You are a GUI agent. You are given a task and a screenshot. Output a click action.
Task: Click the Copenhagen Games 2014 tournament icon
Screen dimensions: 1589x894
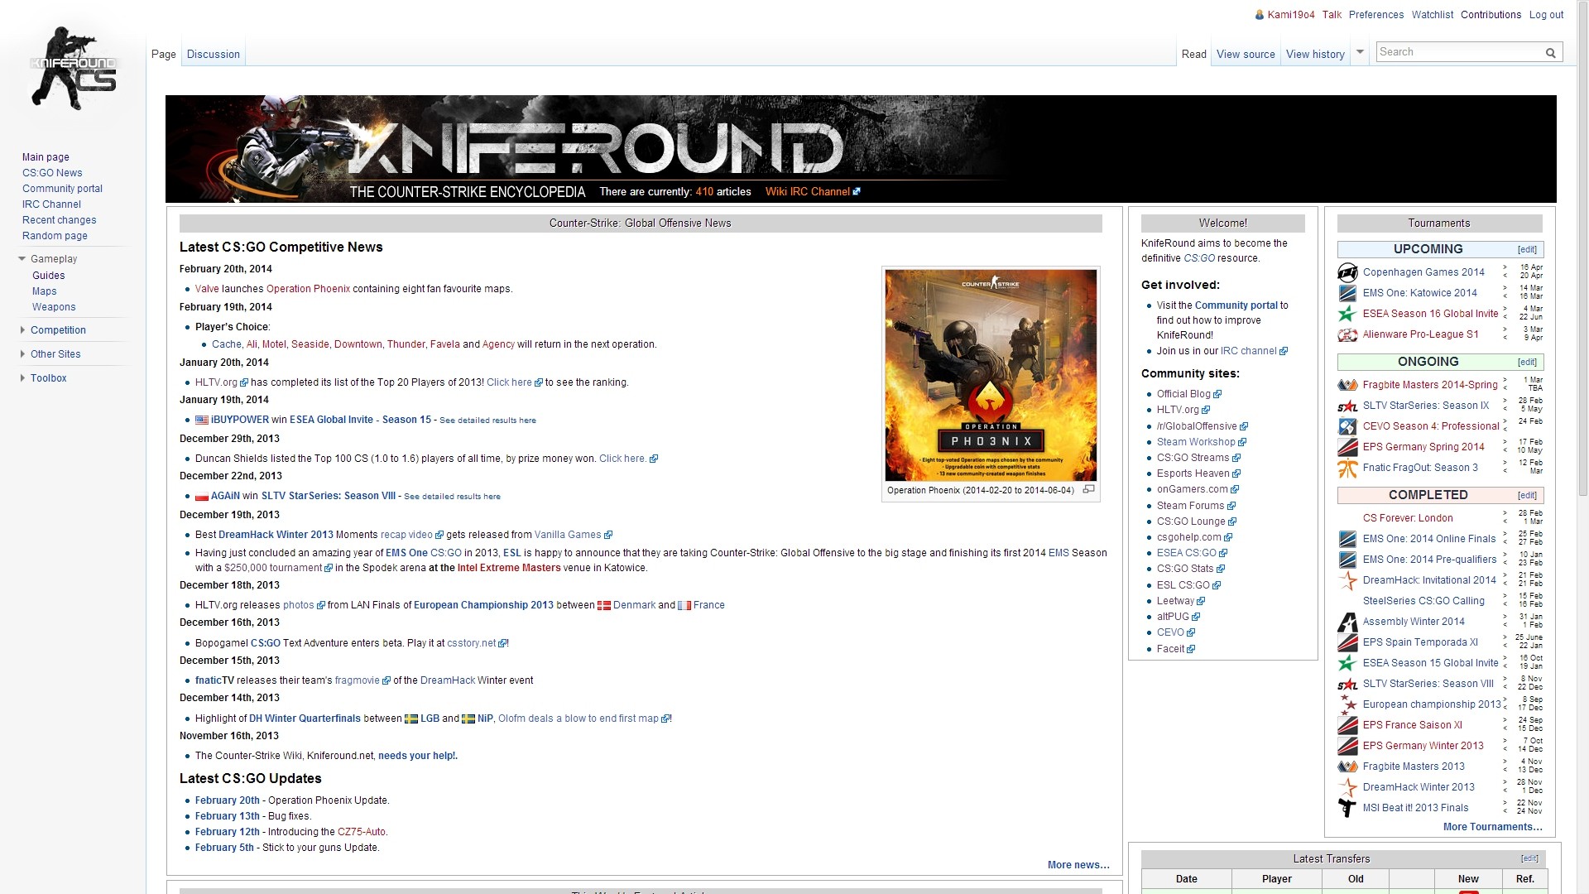(1347, 272)
